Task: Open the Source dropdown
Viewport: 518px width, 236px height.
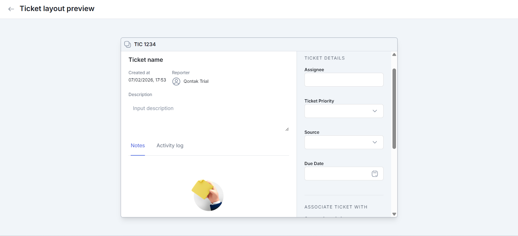Action: click(339, 142)
